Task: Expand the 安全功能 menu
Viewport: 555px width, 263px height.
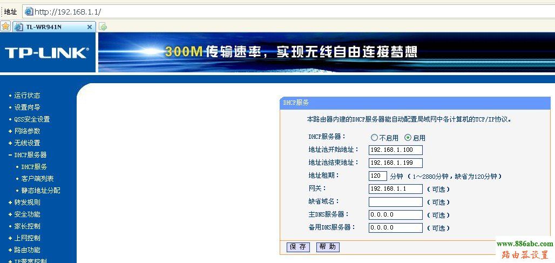Action: point(27,214)
